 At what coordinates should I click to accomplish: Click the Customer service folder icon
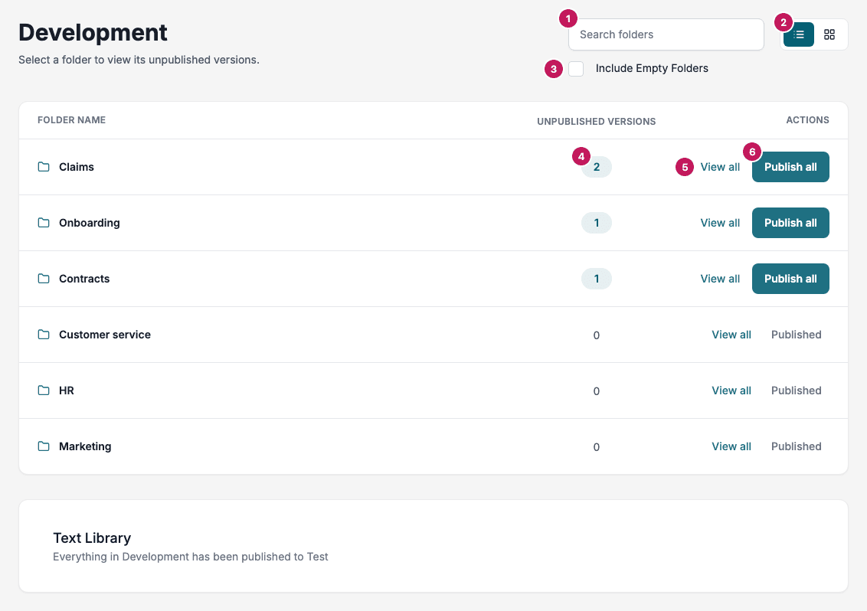coord(44,334)
